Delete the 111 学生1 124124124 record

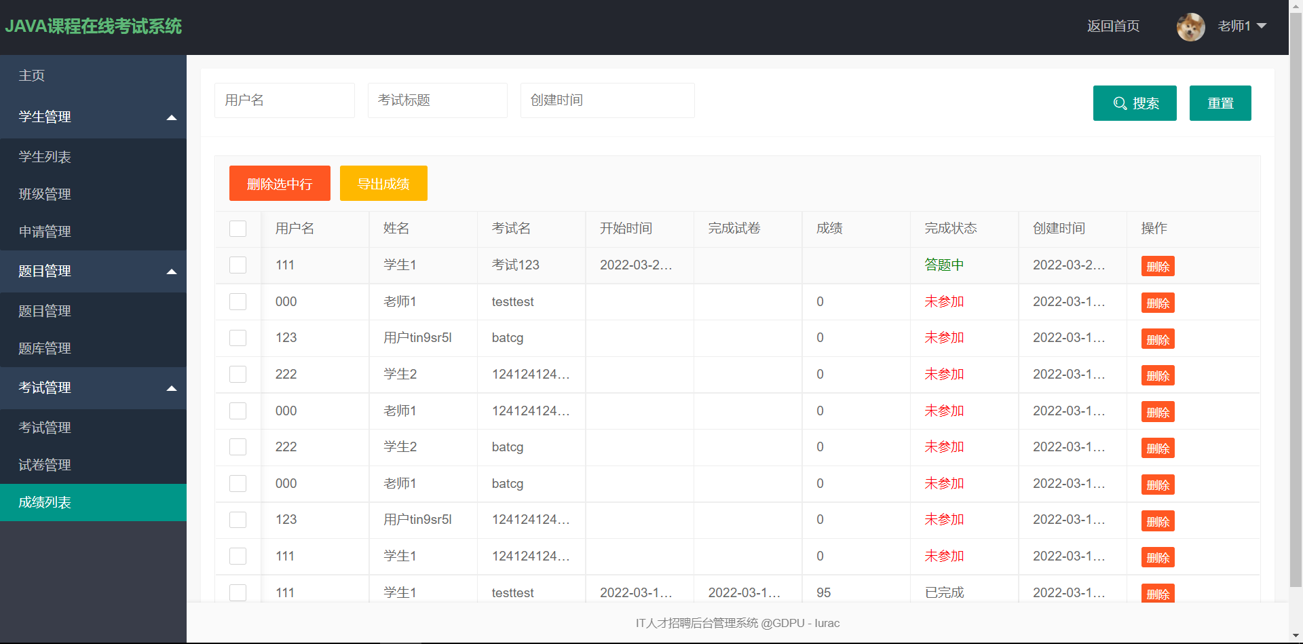[x=1158, y=557]
